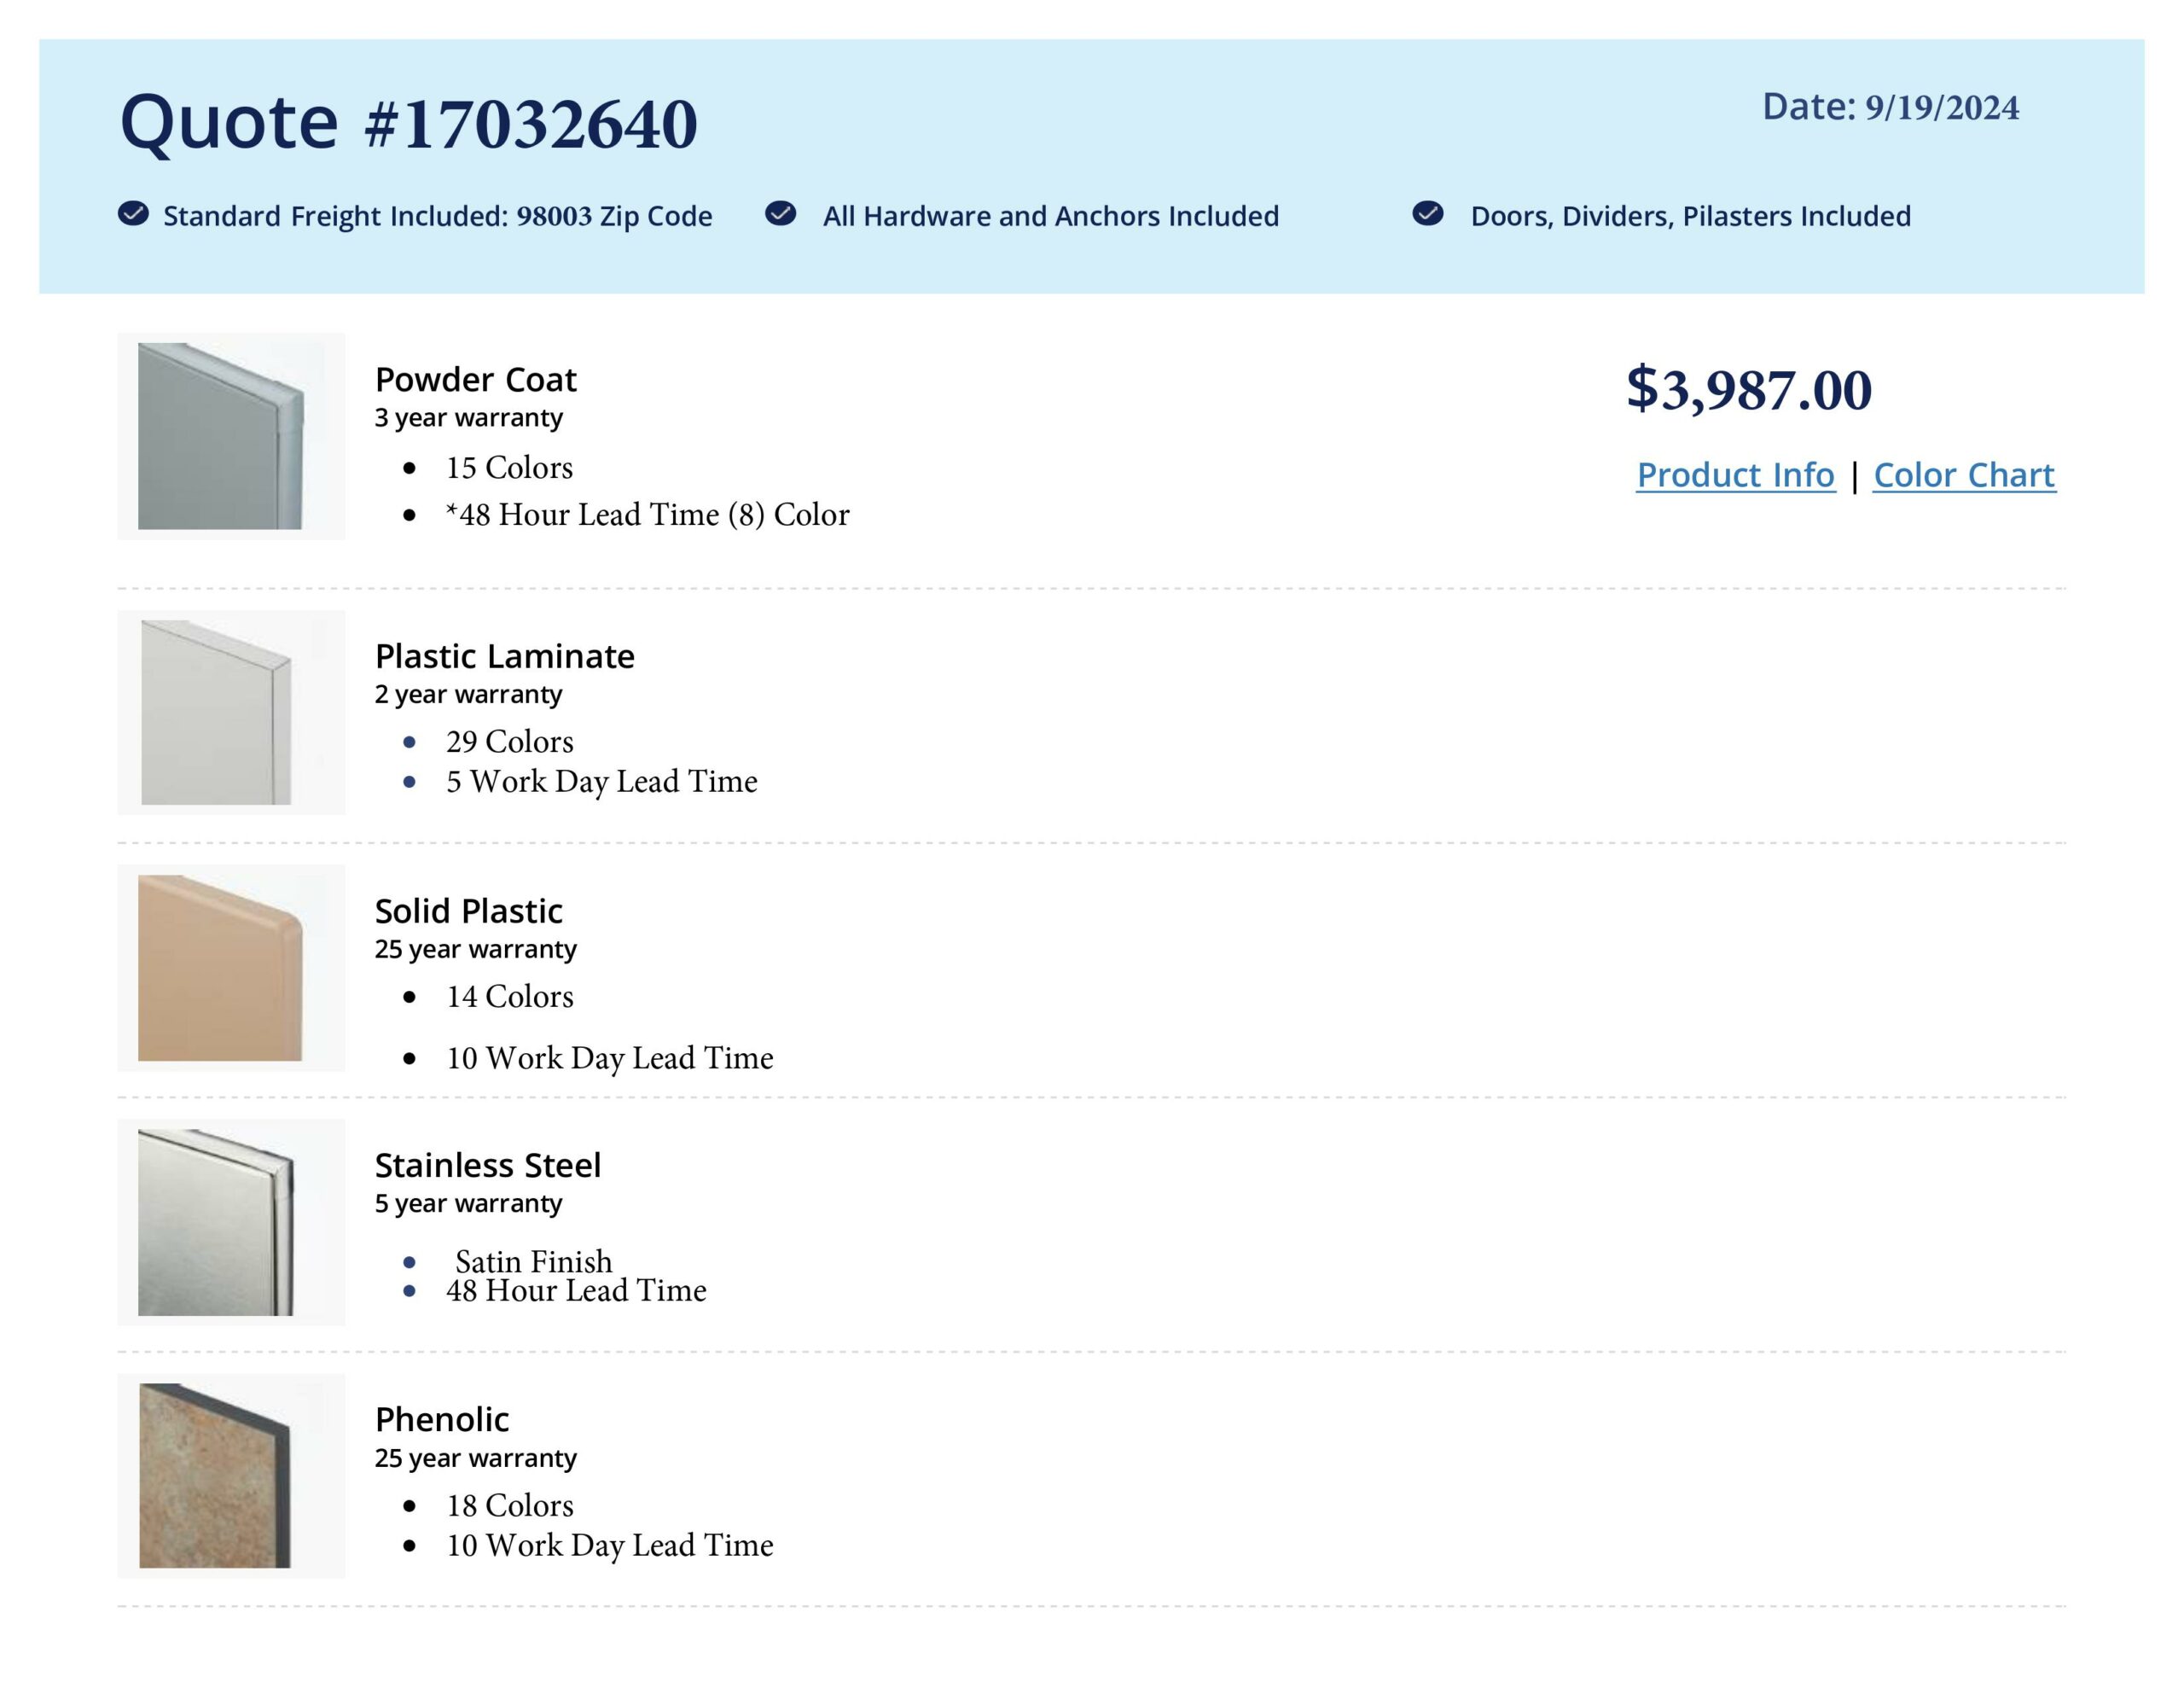
Task: Click the checkmark beside Doors, Dividers, Pilasters Included
Action: [1427, 213]
